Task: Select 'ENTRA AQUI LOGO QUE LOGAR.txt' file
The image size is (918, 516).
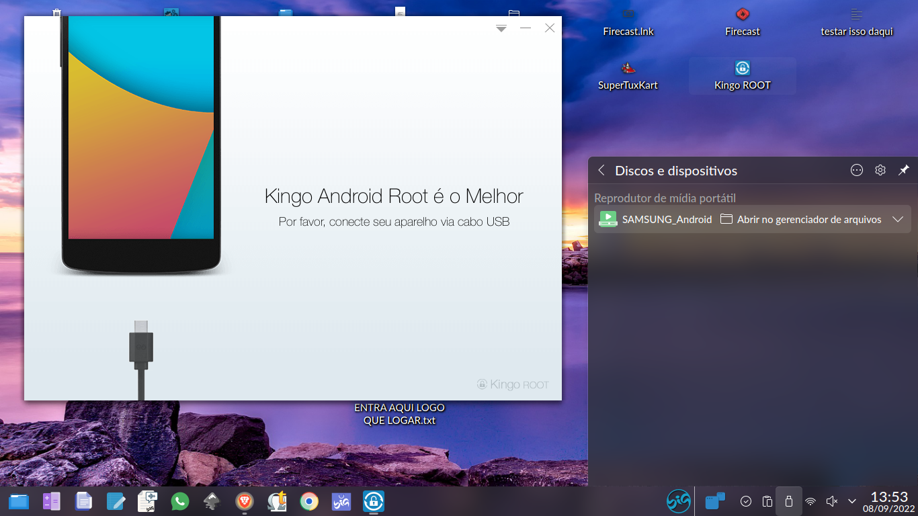Action: click(400, 414)
